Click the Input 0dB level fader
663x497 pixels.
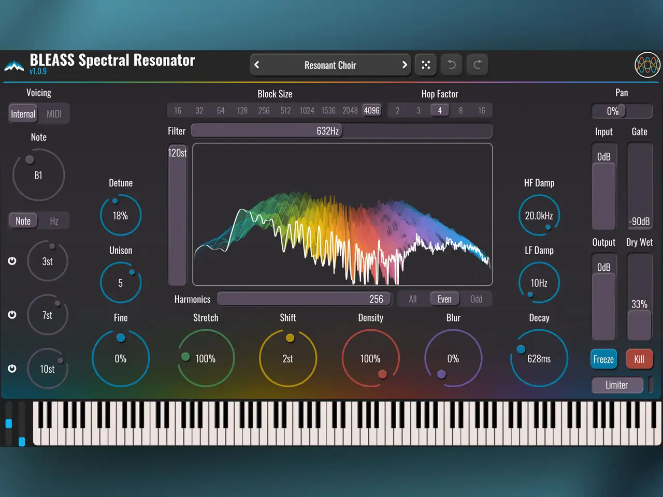[x=604, y=187]
